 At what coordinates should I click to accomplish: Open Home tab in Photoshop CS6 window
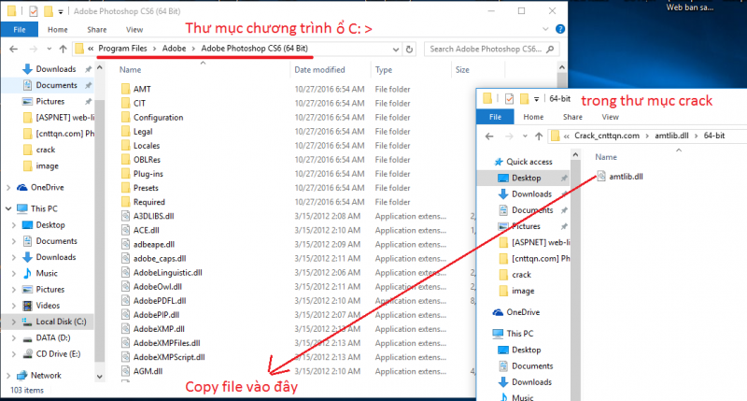tap(58, 30)
